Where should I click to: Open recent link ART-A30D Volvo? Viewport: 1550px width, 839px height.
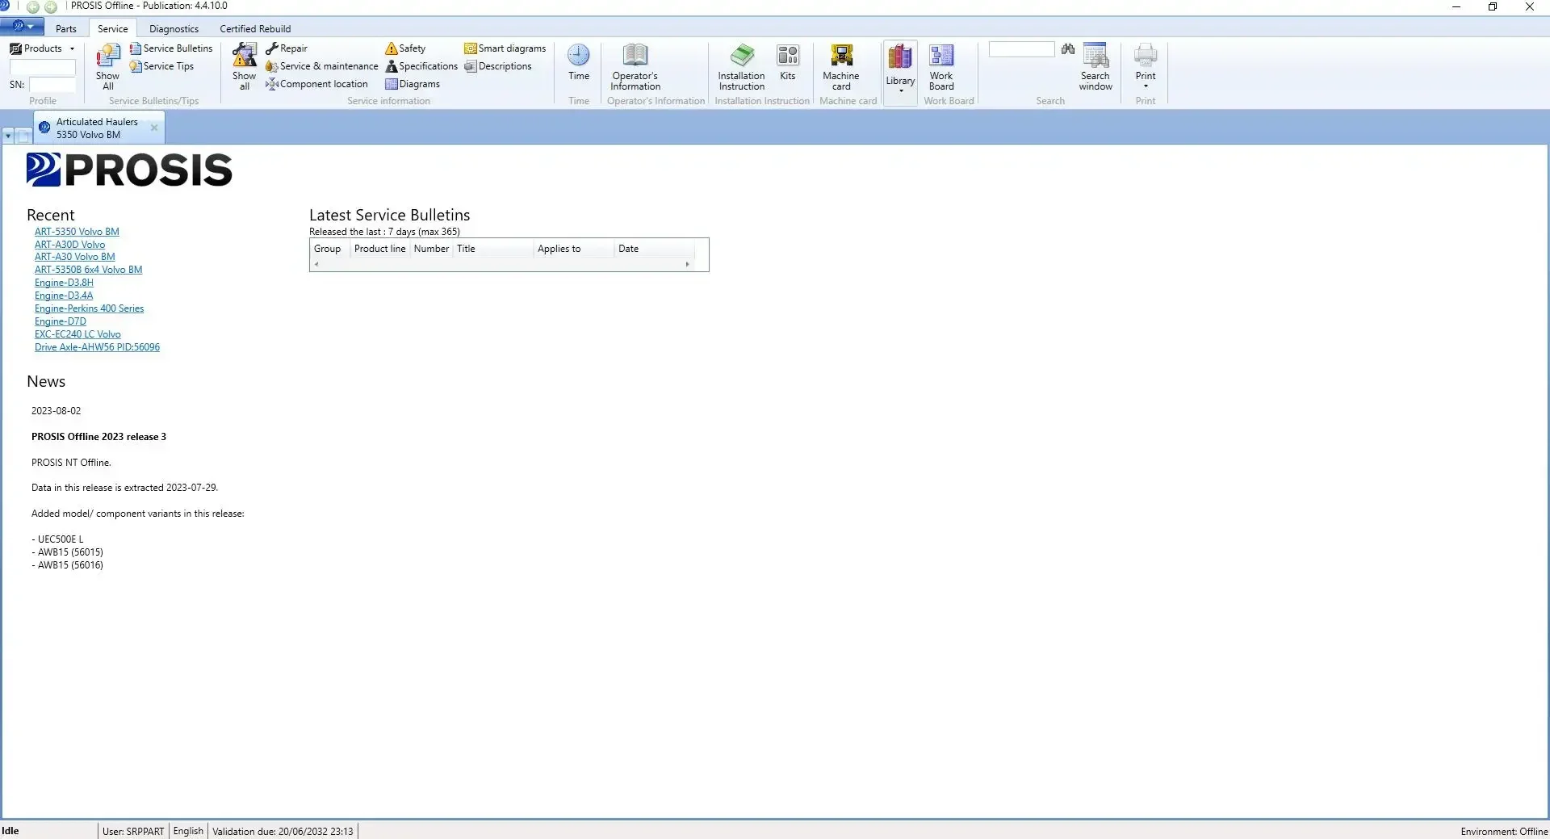point(69,245)
